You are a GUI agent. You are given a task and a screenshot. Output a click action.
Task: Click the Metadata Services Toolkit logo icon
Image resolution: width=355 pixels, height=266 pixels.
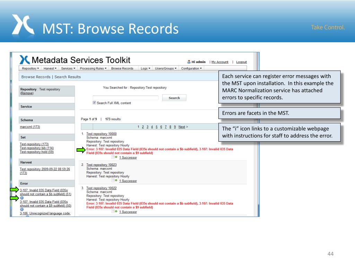click(25, 60)
